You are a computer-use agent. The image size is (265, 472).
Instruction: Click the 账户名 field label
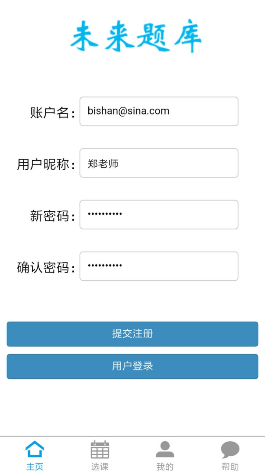point(52,113)
